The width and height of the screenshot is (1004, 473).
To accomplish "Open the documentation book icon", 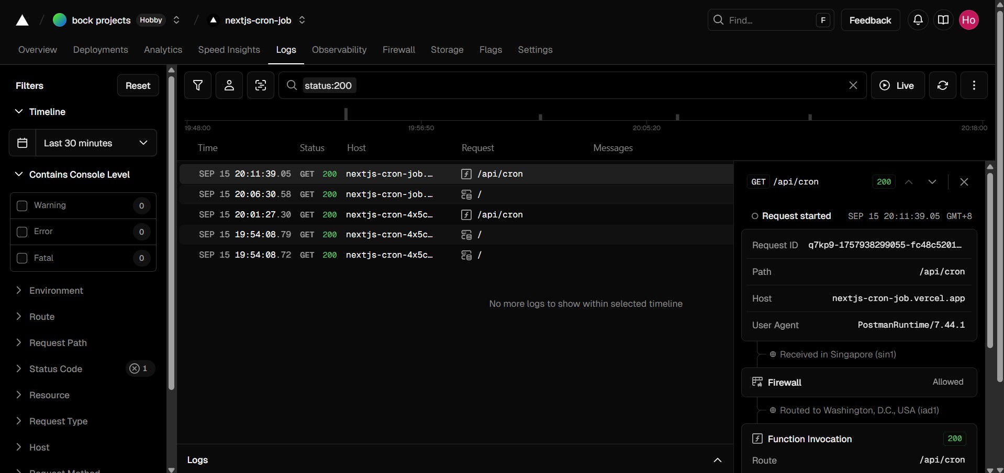I will (943, 20).
